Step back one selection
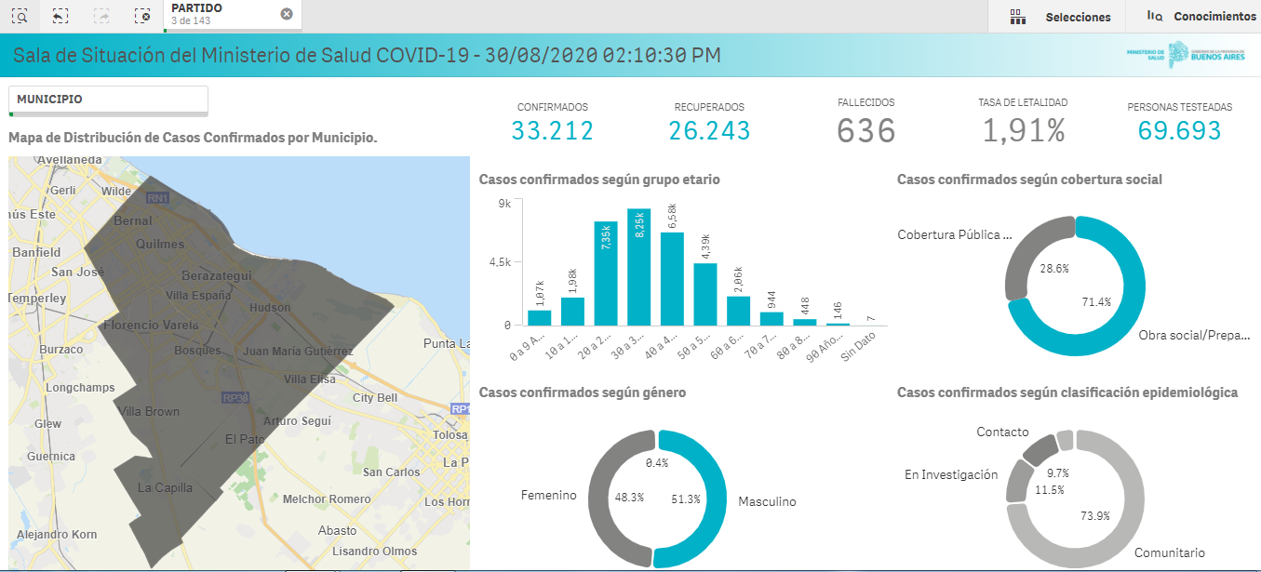This screenshot has width=1261, height=572. [60, 16]
